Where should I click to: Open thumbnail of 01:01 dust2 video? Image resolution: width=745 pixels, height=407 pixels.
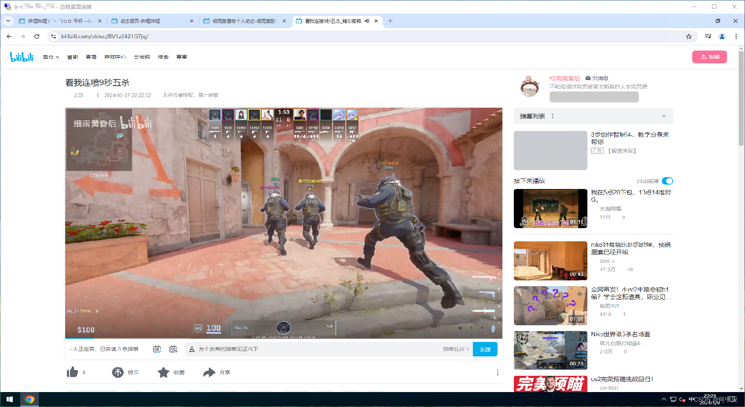pyautogui.click(x=550, y=305)
